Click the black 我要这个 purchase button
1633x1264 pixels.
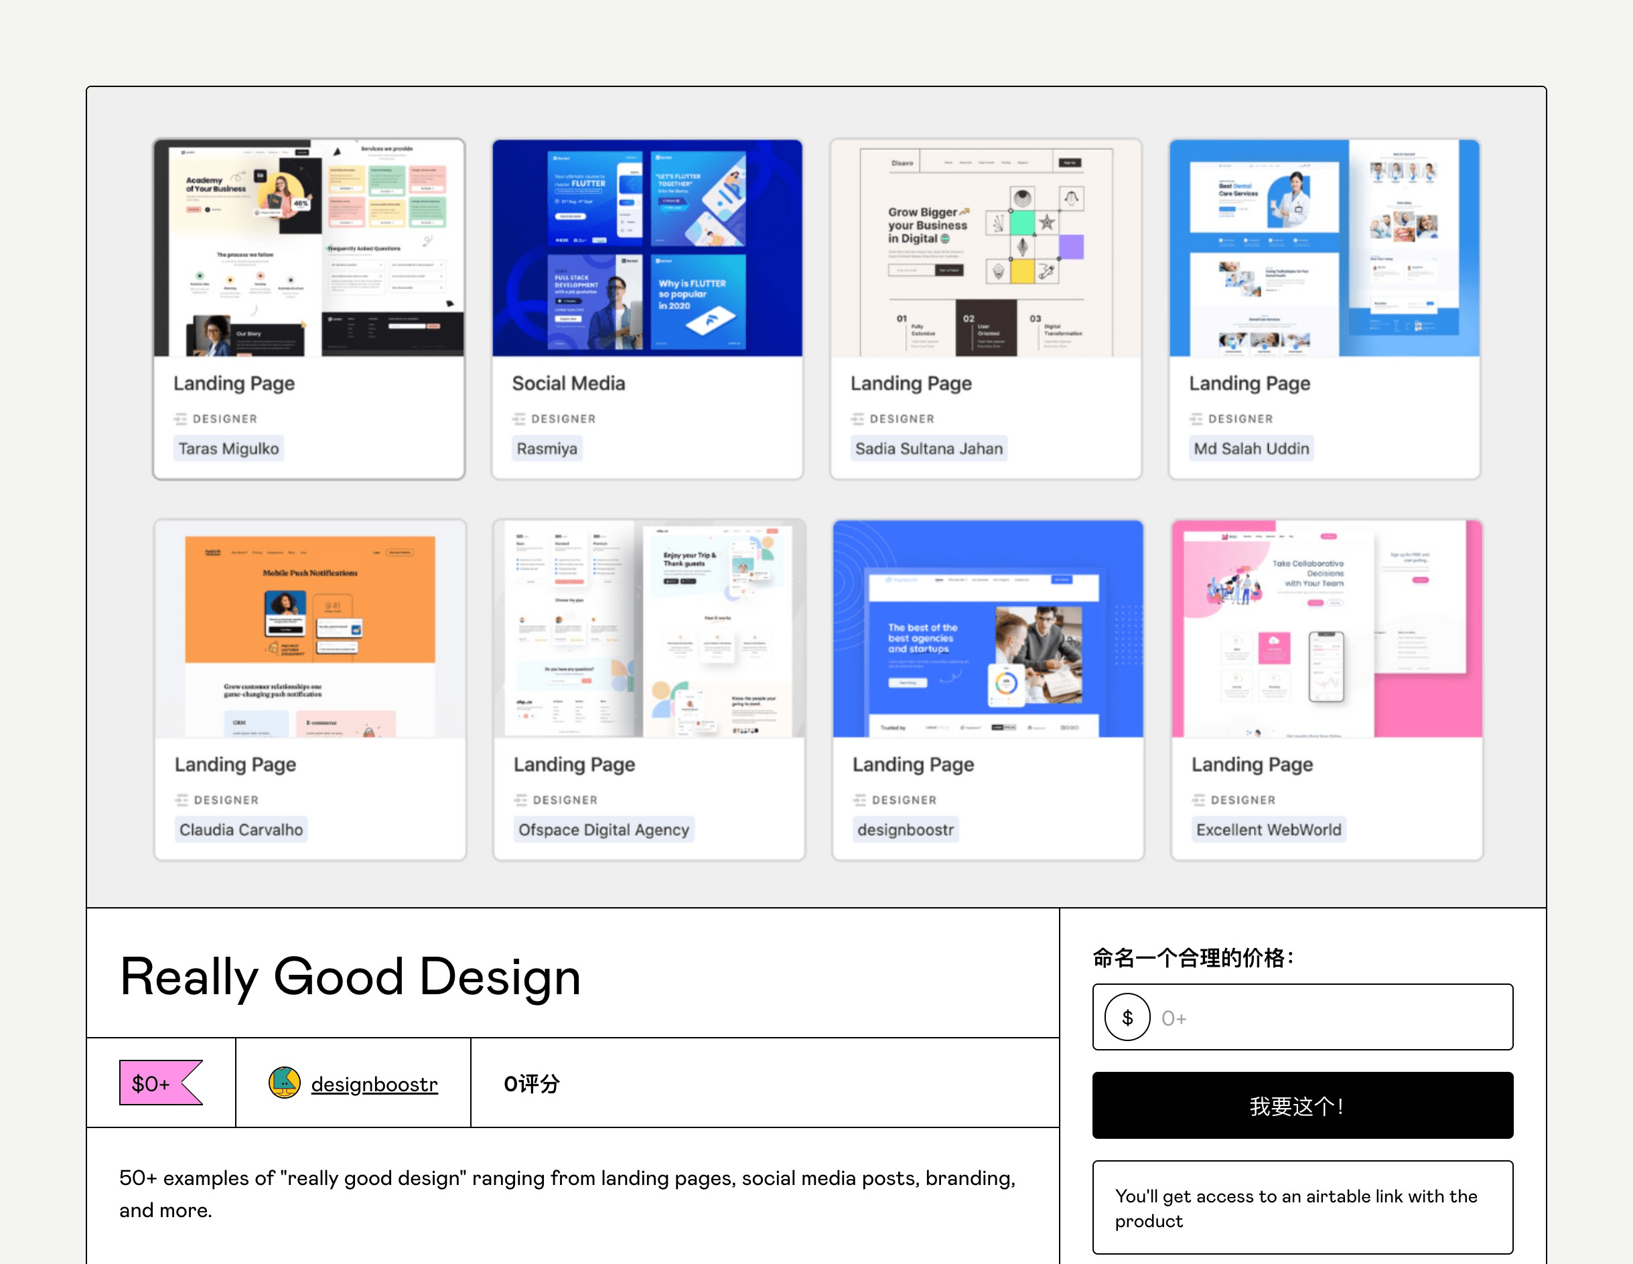pyautogui.click(x=1301, y=1105)
